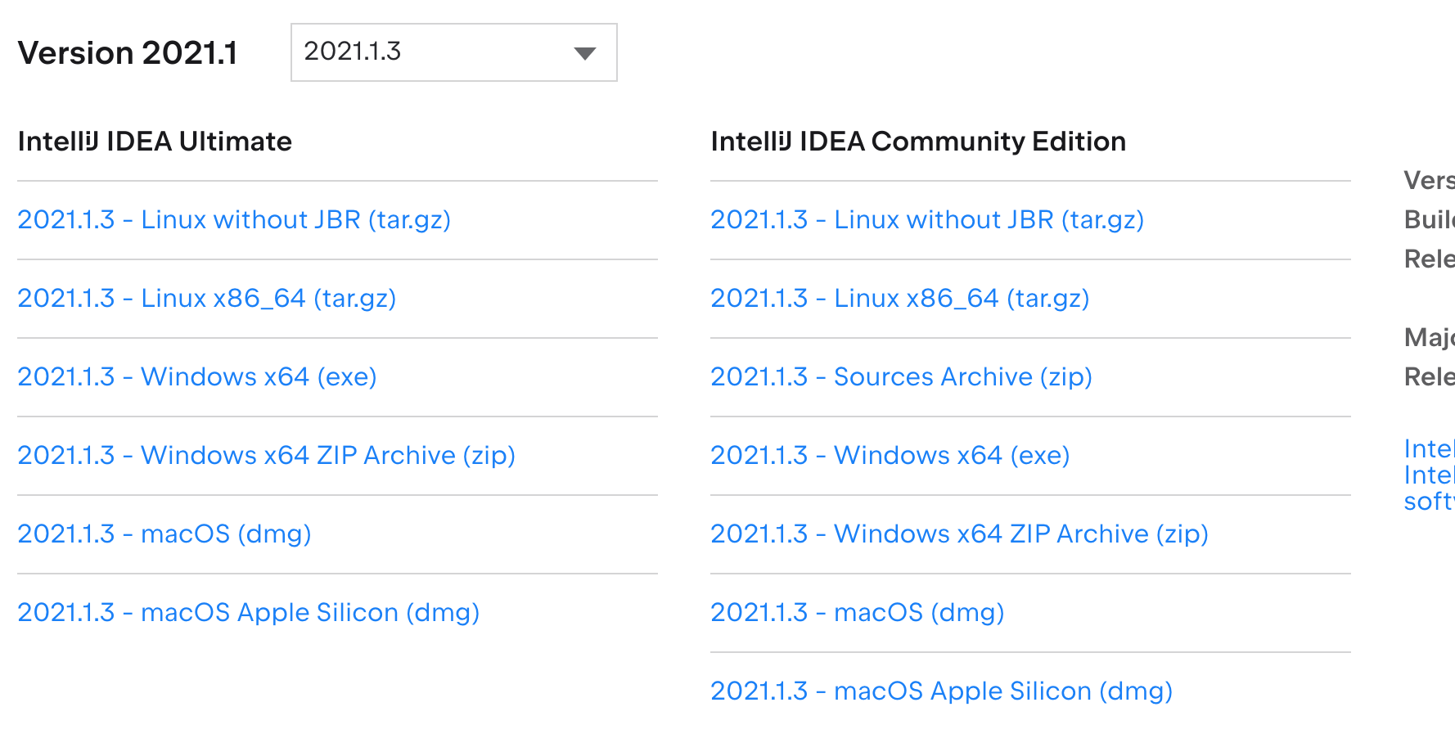Click the Version 2021.1 heading
The height and width of the screenshot is (743, 1455).
pyautogui.click(x=128, y=53)
